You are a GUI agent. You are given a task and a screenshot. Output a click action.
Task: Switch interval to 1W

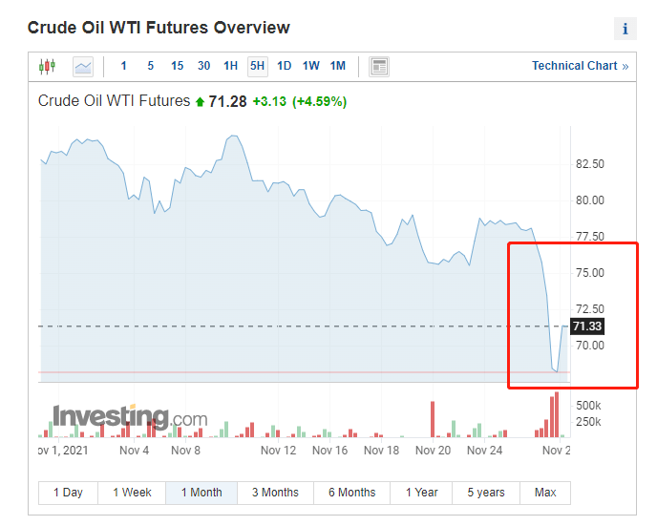coord(311,66)
